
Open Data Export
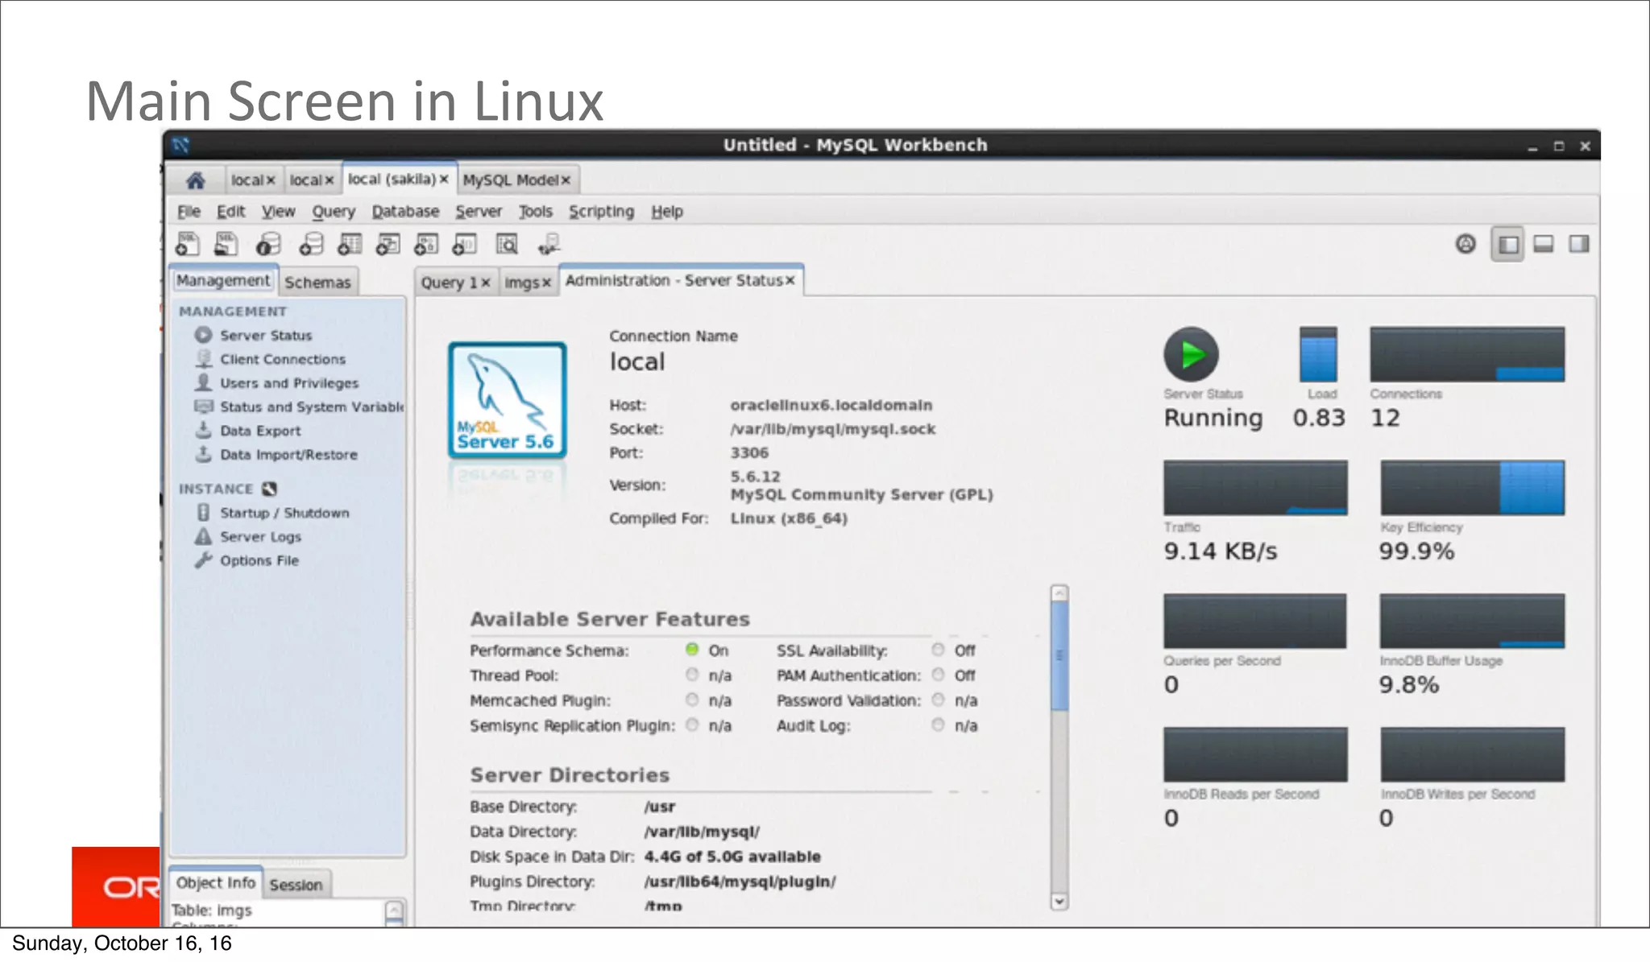point(259,431)
